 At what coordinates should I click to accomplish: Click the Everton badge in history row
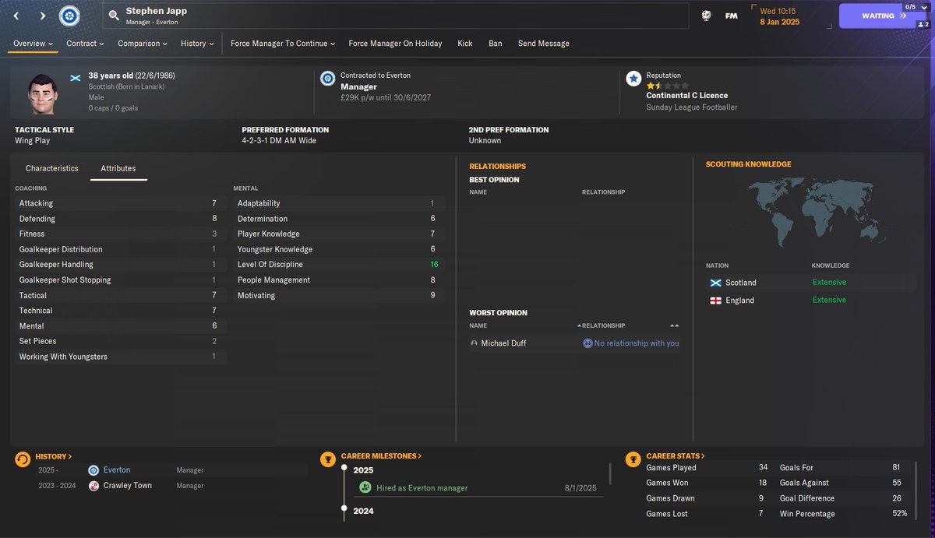(93, 470)
